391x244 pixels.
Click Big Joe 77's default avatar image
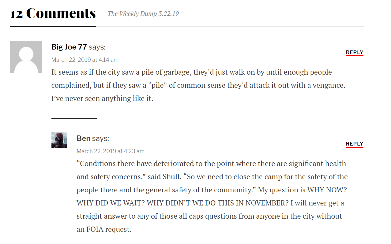tap(26, 57)
